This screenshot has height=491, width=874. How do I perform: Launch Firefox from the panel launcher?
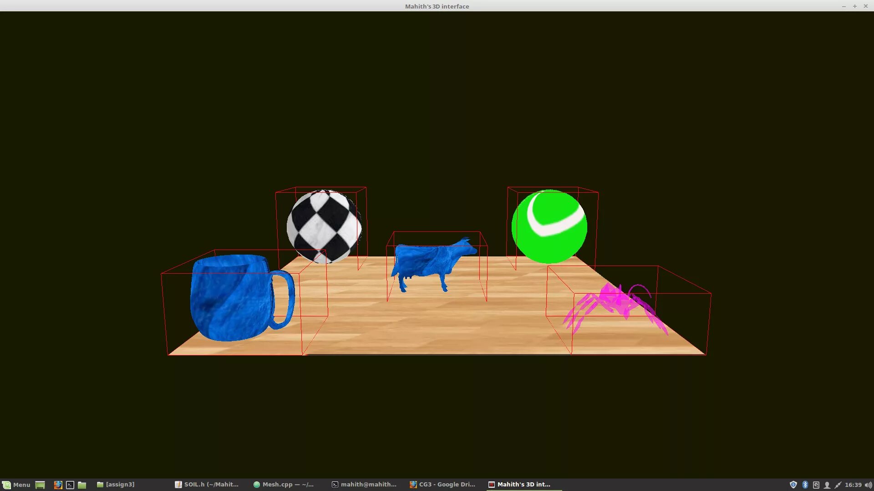(58, 485)
